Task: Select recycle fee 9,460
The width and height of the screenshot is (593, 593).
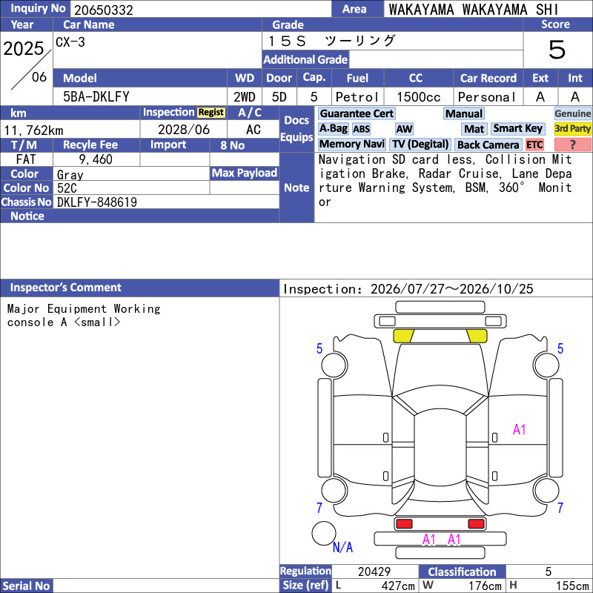Action: (96, 159)
